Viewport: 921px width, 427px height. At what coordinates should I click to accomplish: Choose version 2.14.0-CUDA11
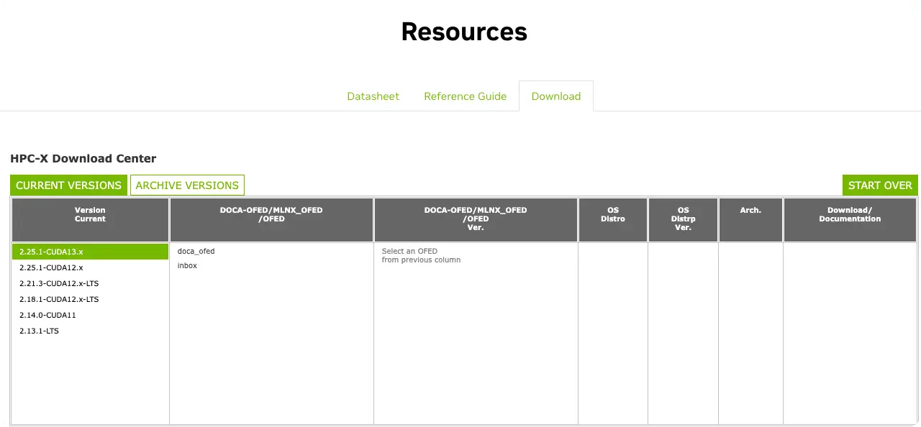pos(47,315)
